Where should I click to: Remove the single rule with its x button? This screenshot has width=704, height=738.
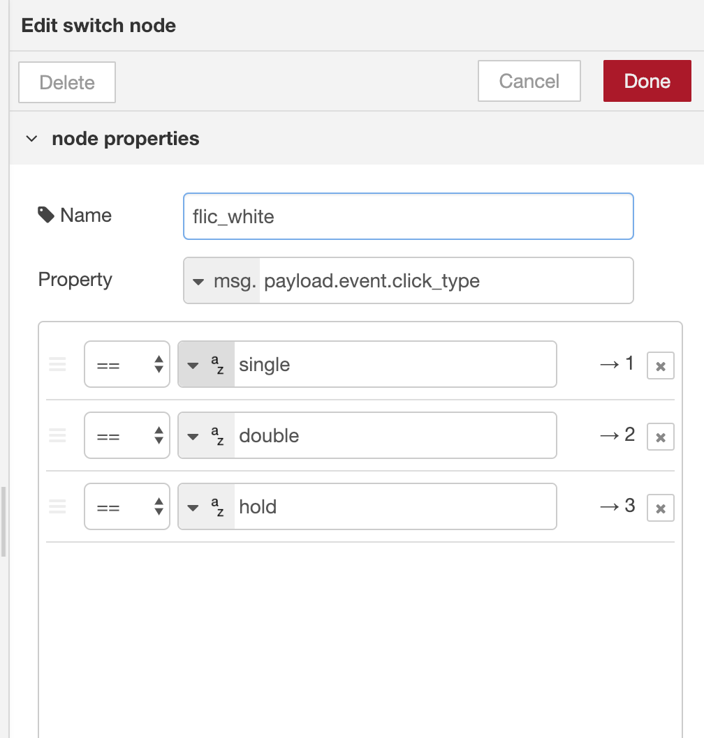click(x=660, y=366)
